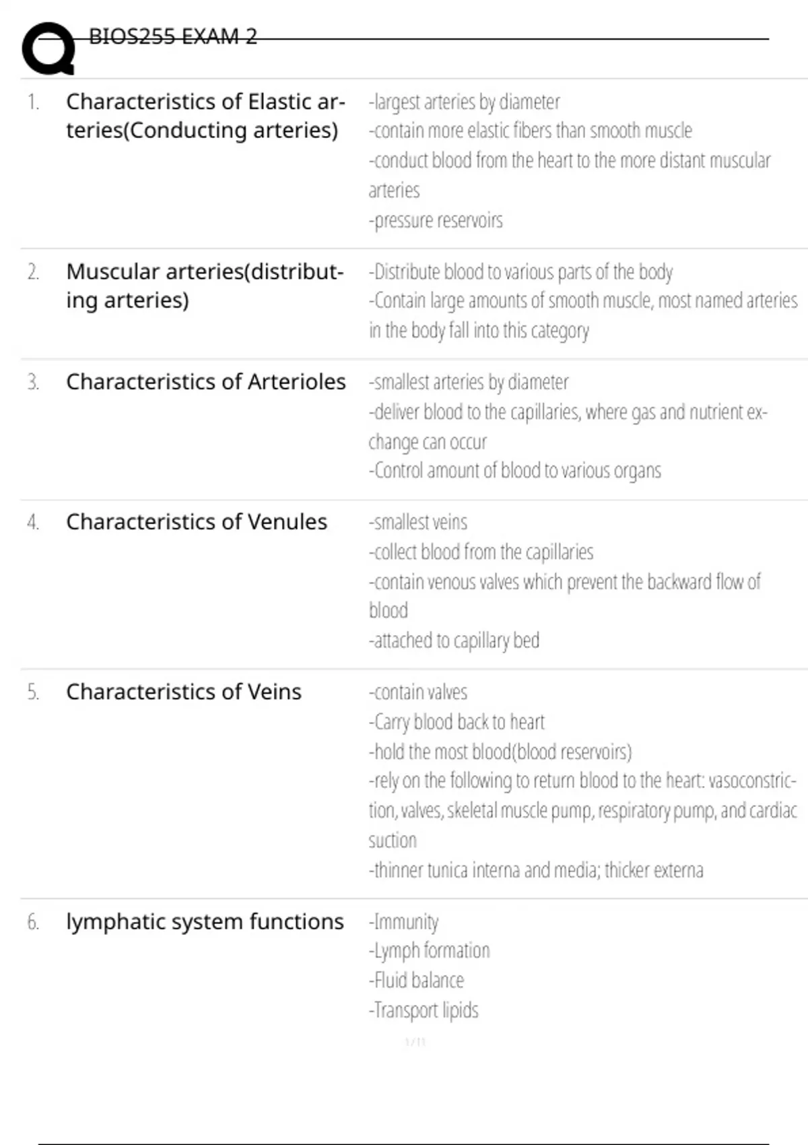Click the 'largest arteries by diameter' line
Screen dimensions: 808x1145
464,102
